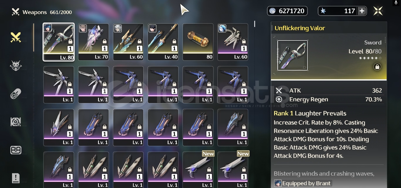Select the purple Lv. 60 gauntlets in the top row

coord(233,42)
